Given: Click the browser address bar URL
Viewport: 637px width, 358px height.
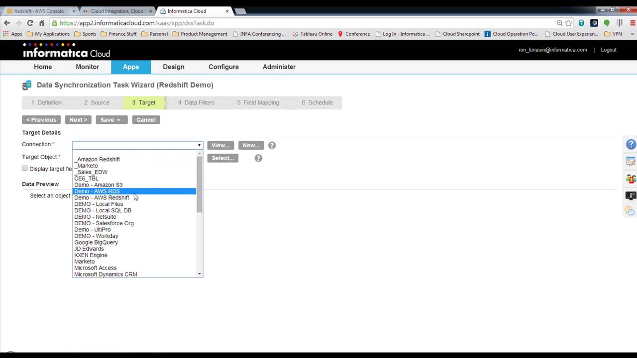Looking at the screenshot, I should tap(137, 23).
